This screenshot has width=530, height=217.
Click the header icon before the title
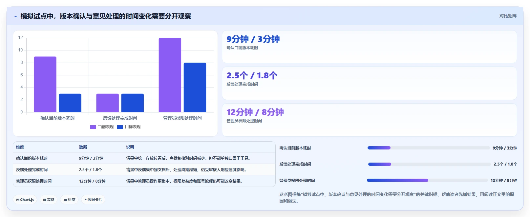point(15,16)
